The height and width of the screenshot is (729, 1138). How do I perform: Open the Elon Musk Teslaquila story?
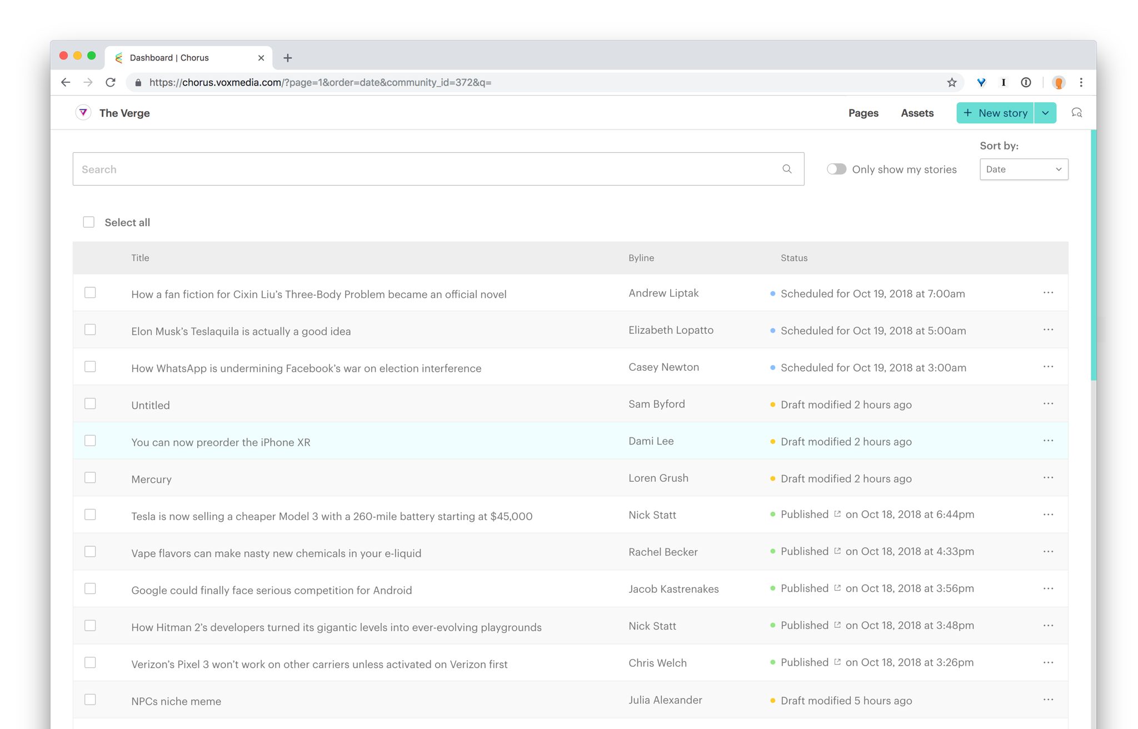(241, 331)
